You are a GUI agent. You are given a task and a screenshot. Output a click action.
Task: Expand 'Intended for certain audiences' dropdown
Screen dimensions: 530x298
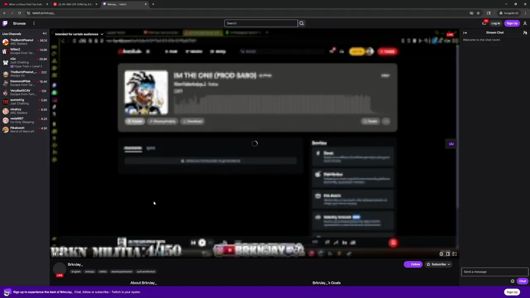coord(79,34)
